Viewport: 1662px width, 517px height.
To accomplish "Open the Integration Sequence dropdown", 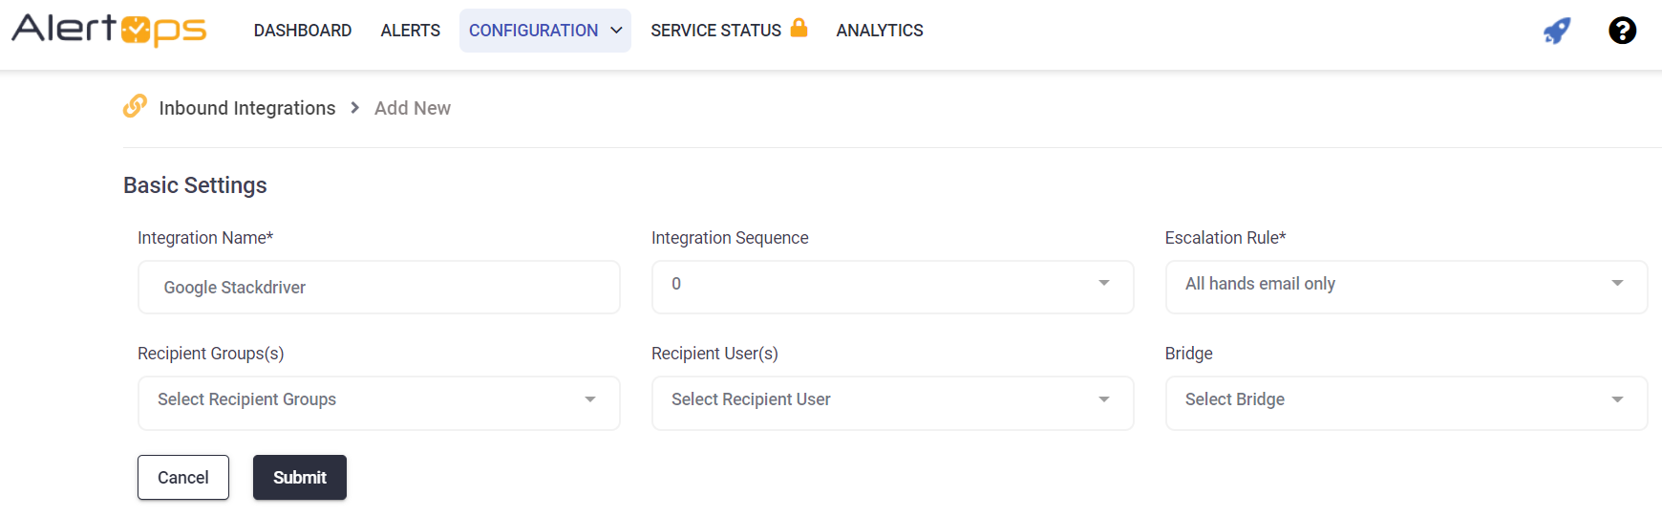I will 892,285.
